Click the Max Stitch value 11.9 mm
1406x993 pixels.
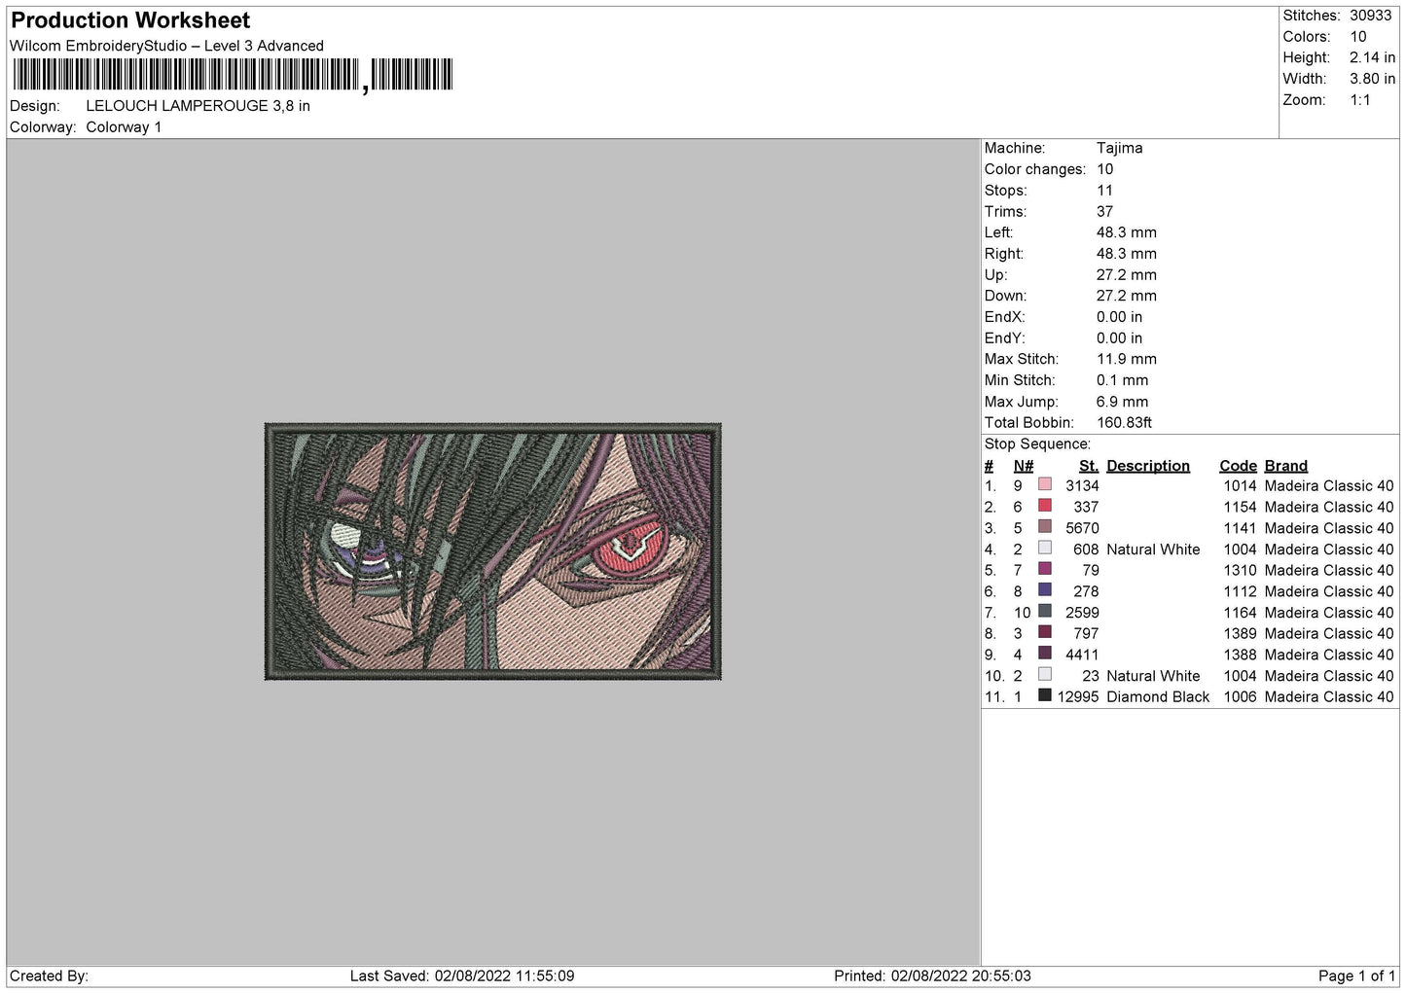pos(1127,359)
